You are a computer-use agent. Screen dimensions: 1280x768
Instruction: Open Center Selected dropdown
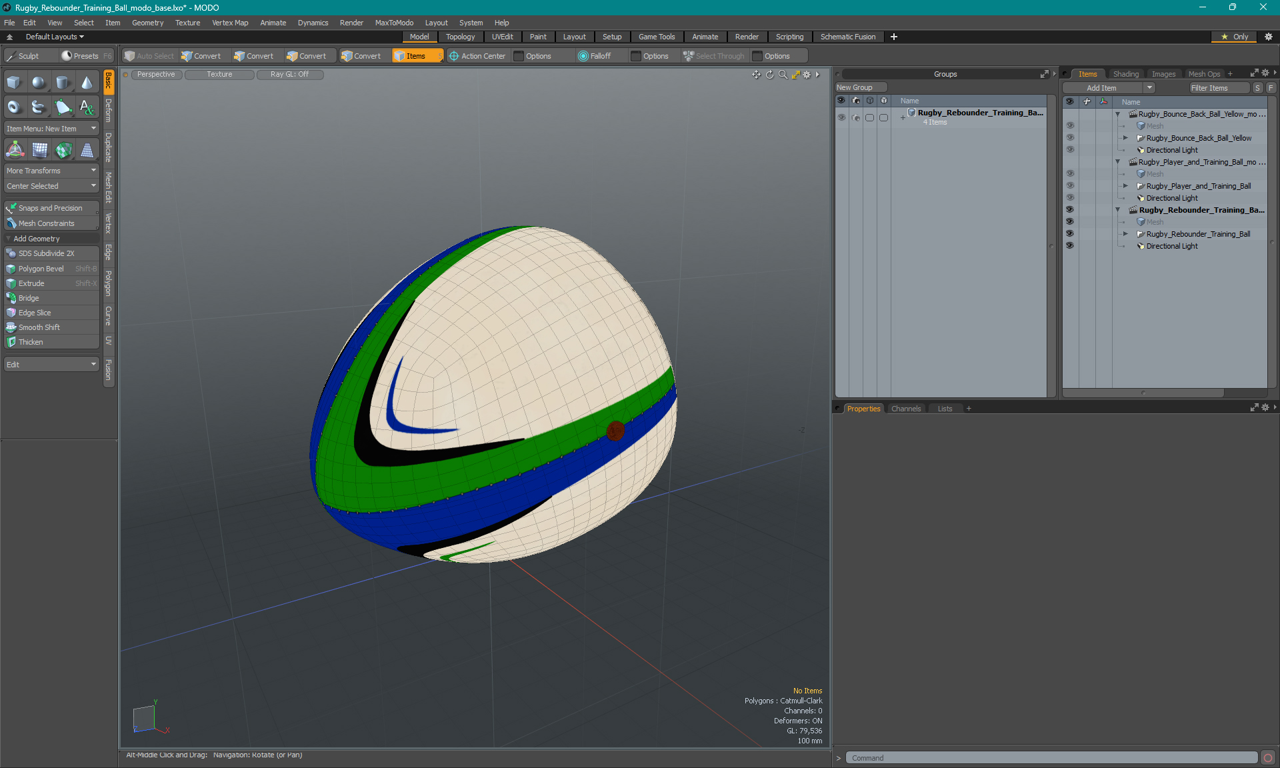click(x=51, y=186)
